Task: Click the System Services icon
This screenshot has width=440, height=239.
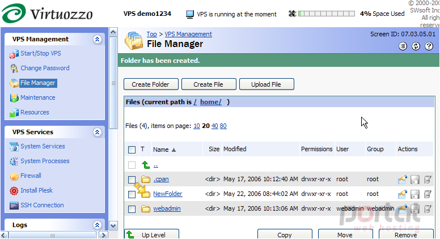Action: 14,147
